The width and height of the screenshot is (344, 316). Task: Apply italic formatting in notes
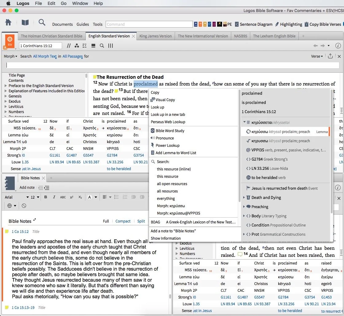pyautogui.click(x=54, y=197)
